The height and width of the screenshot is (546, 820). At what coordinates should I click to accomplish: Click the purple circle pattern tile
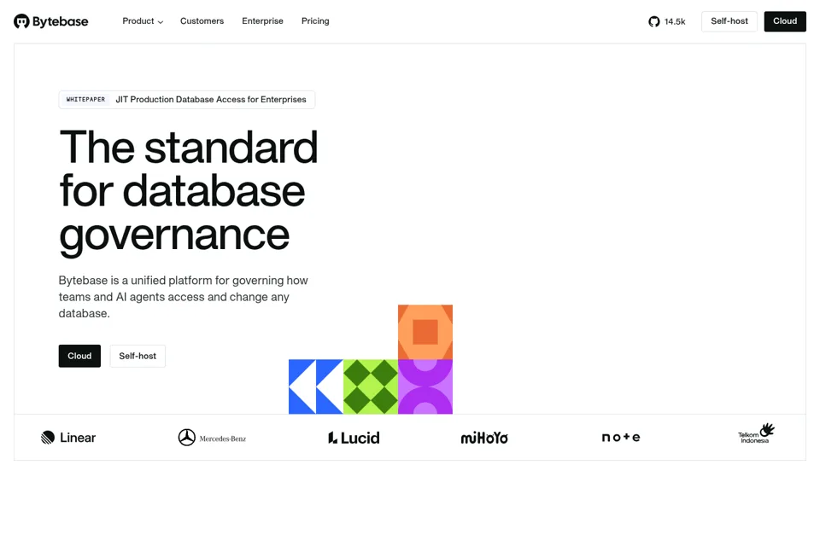coord(425,386)
